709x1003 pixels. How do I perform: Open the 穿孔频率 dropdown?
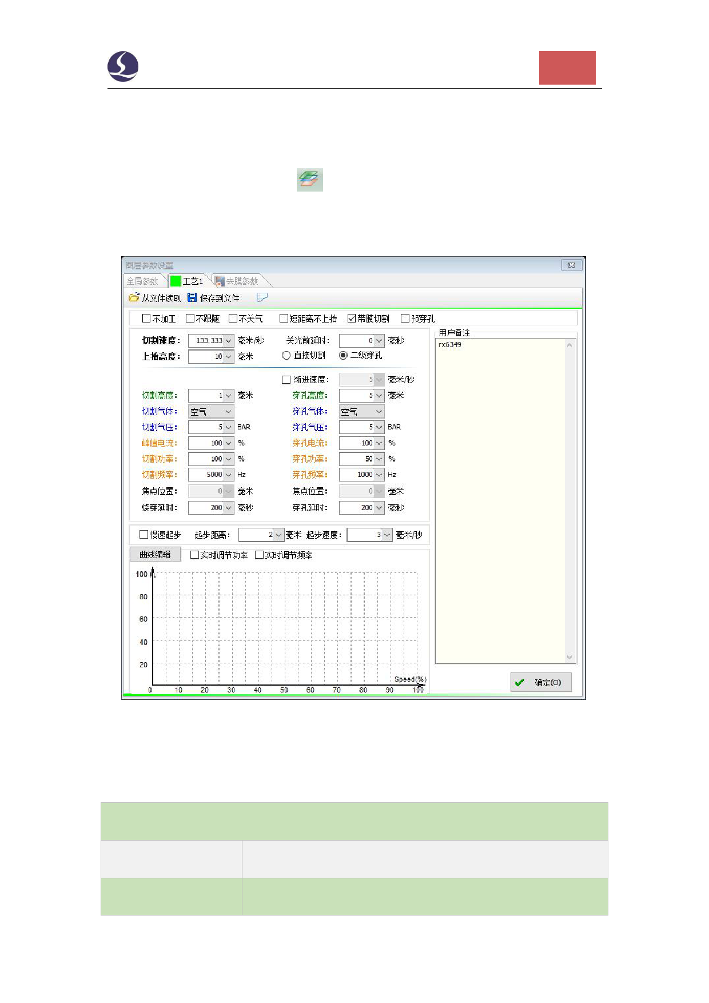(x=379, y=475)
